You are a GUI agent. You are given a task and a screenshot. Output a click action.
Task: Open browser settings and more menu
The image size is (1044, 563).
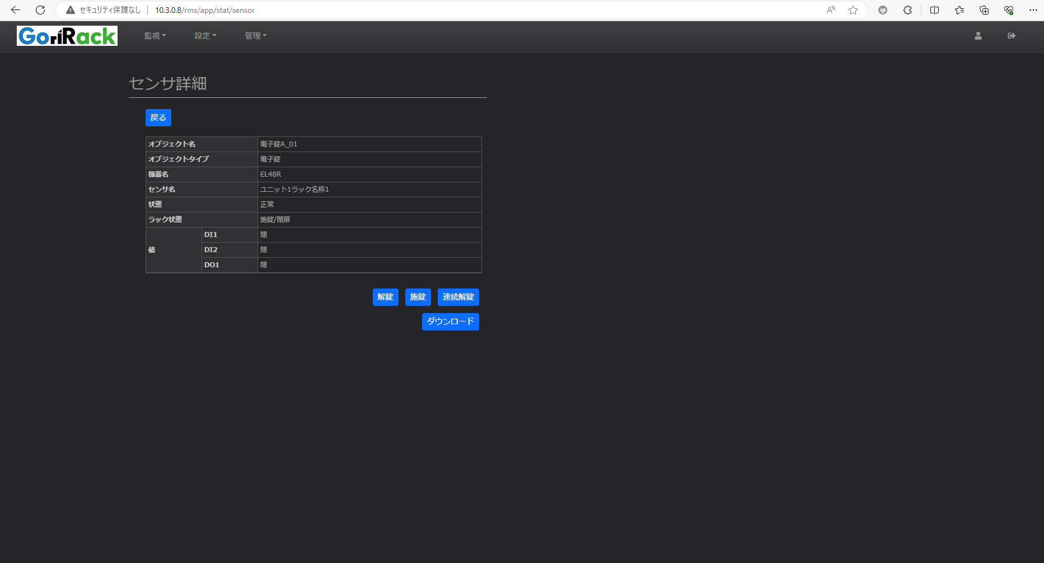(x=1033, y=10)
